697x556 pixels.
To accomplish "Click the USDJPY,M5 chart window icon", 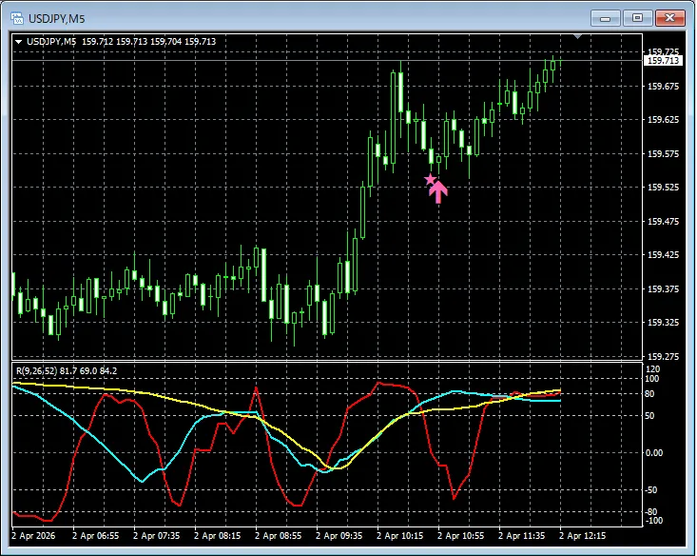I will (x=17, y=18).
